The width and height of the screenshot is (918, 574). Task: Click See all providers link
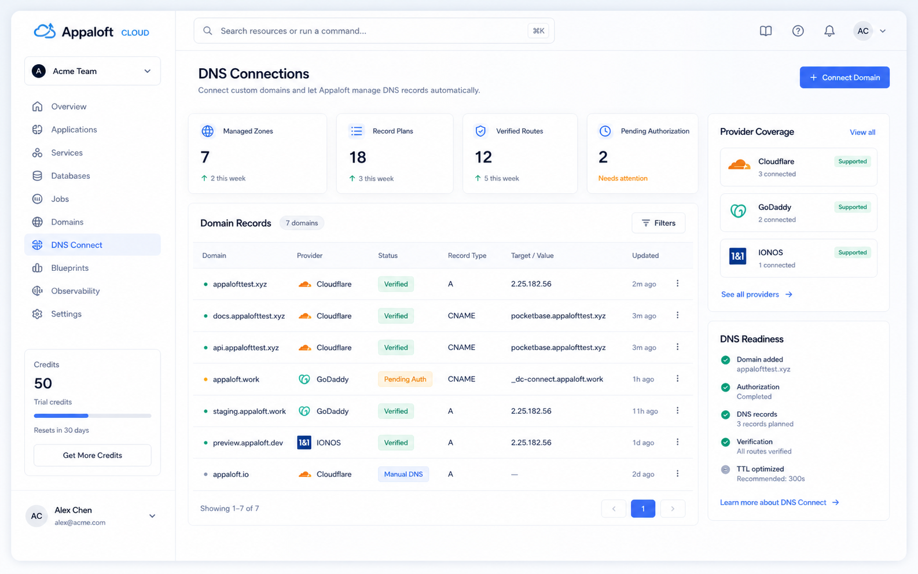click(x=757, y=295)
